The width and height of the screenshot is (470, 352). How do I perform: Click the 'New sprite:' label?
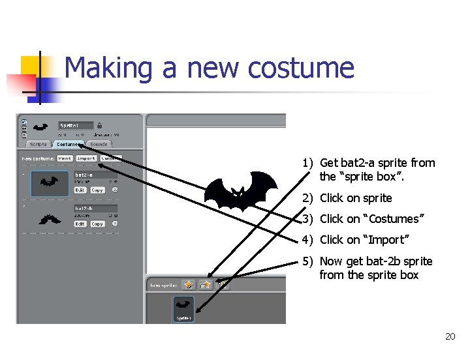pyautogui.click(x=164, y=286)
